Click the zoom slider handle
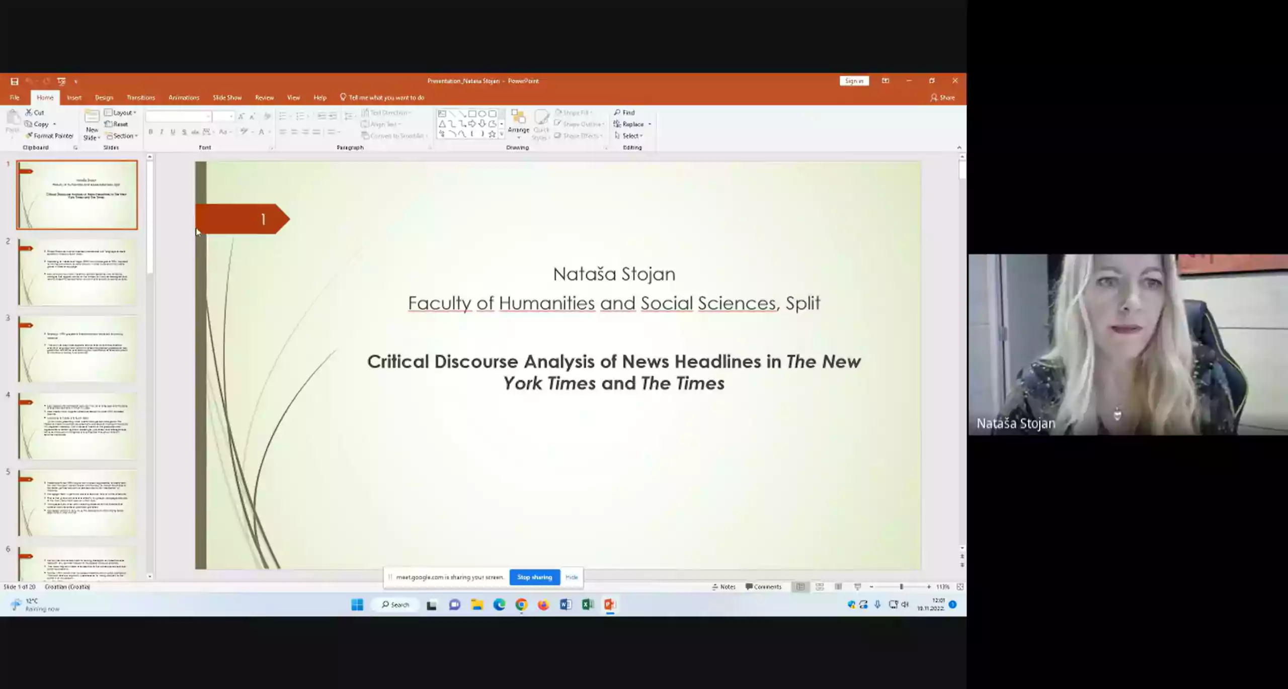This screenshot has height=689, width=1288. (x=901, y=587)
